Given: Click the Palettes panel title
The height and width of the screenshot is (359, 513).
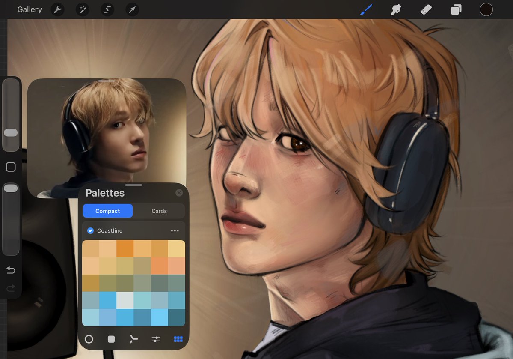Looking at the screenshot, I should pos(105,193).
